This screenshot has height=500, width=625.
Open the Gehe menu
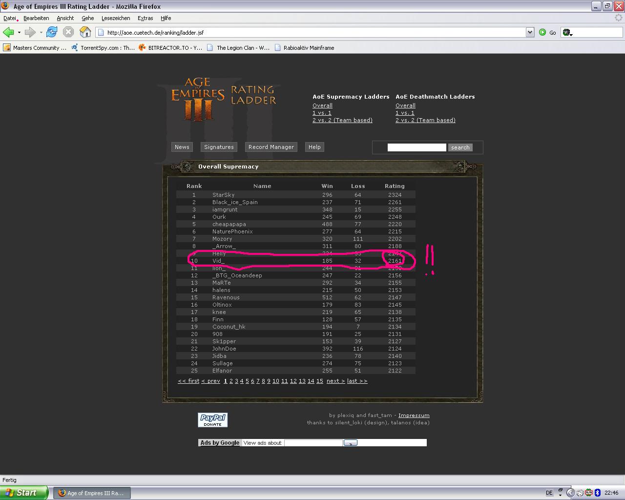pyautogui.click(x=88, y=18)
